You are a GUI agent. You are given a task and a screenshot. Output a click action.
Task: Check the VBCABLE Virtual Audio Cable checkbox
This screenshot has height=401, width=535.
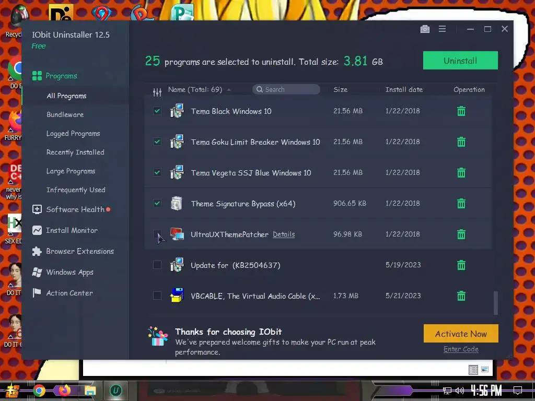157,296
